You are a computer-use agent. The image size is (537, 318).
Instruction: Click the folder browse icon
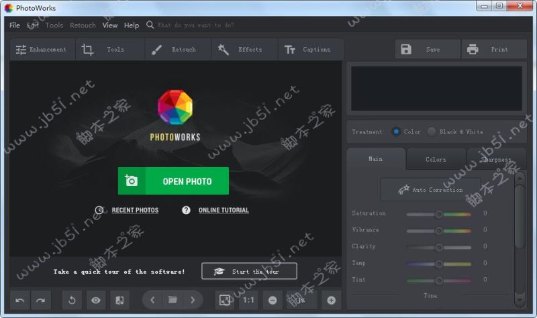pos(173,300)
